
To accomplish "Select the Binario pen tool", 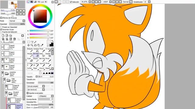I will (x=36, y=60).
